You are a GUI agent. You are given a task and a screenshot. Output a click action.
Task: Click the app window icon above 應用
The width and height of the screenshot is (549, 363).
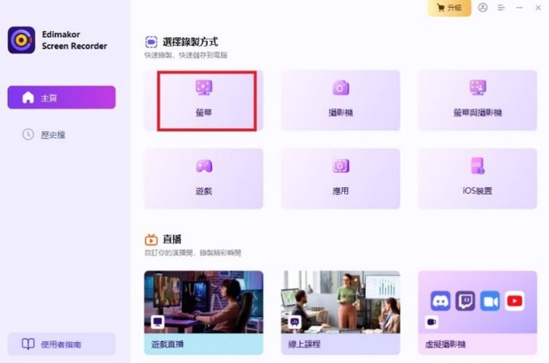[x=341, y=165]
